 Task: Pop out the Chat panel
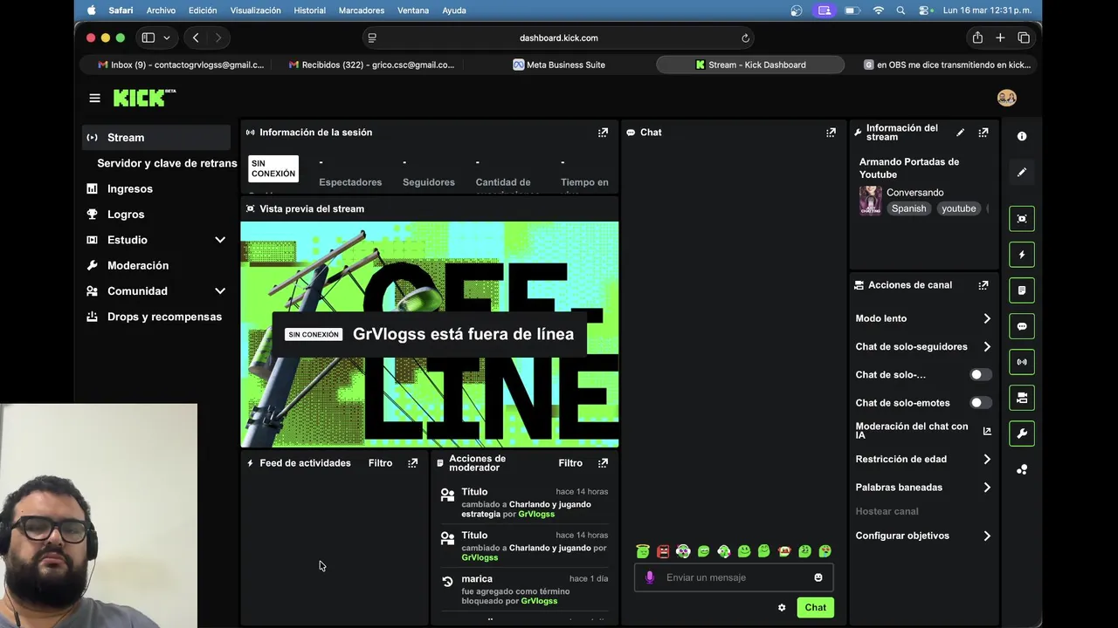coord(831,133)
